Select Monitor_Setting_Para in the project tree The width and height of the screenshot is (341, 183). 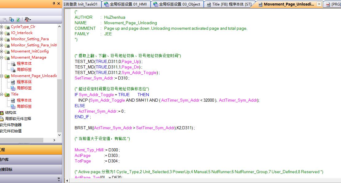coord(29,39)
